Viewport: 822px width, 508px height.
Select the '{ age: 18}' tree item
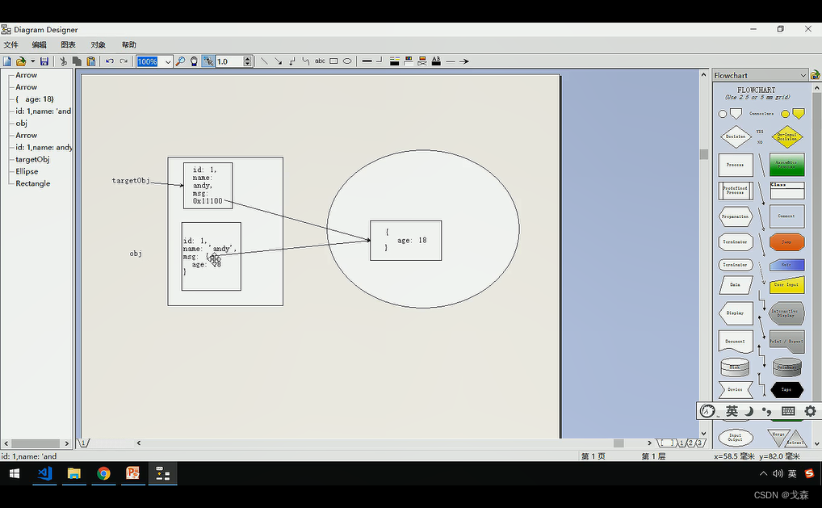[x=35, y=99]
